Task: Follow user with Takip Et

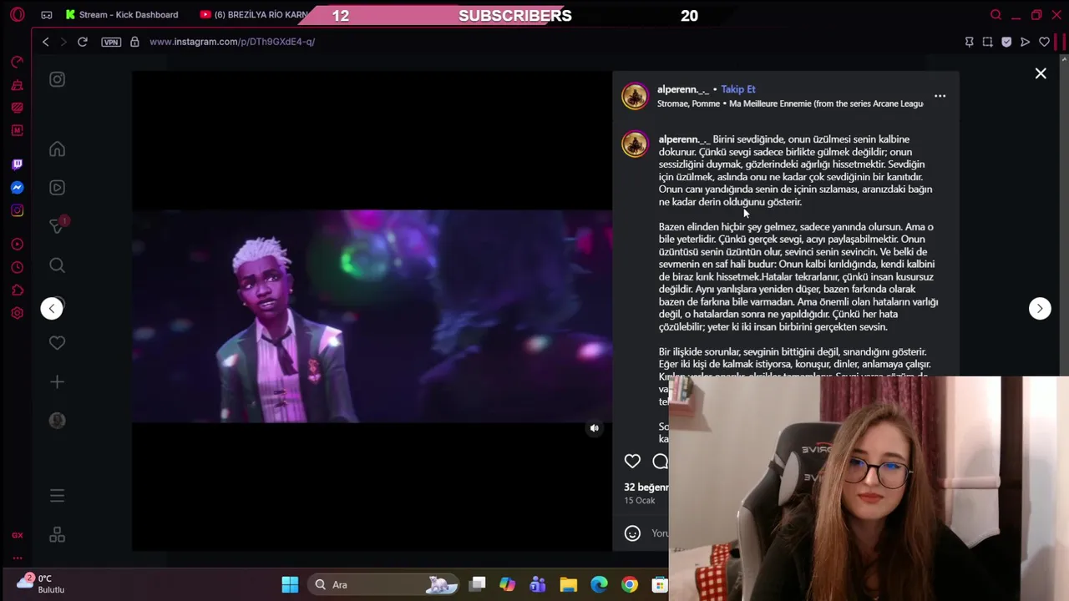Action: 738,89
